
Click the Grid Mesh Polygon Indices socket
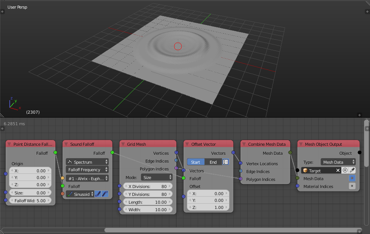176,168
